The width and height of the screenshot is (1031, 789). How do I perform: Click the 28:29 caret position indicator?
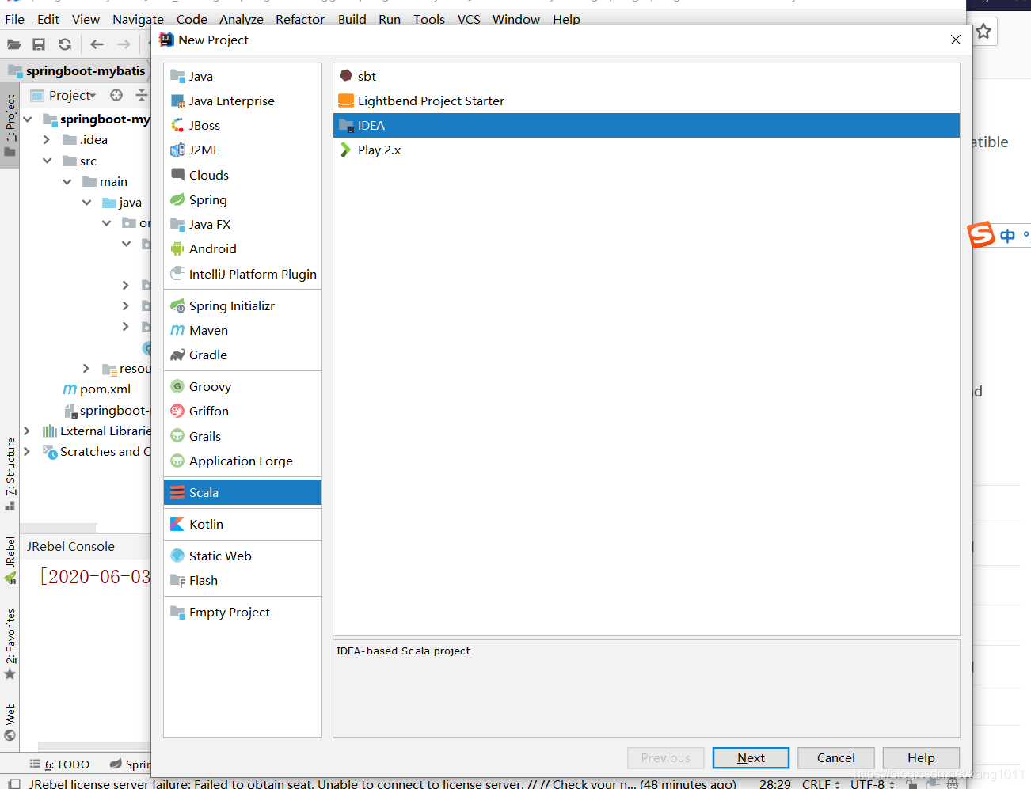(x=774, y=783)
